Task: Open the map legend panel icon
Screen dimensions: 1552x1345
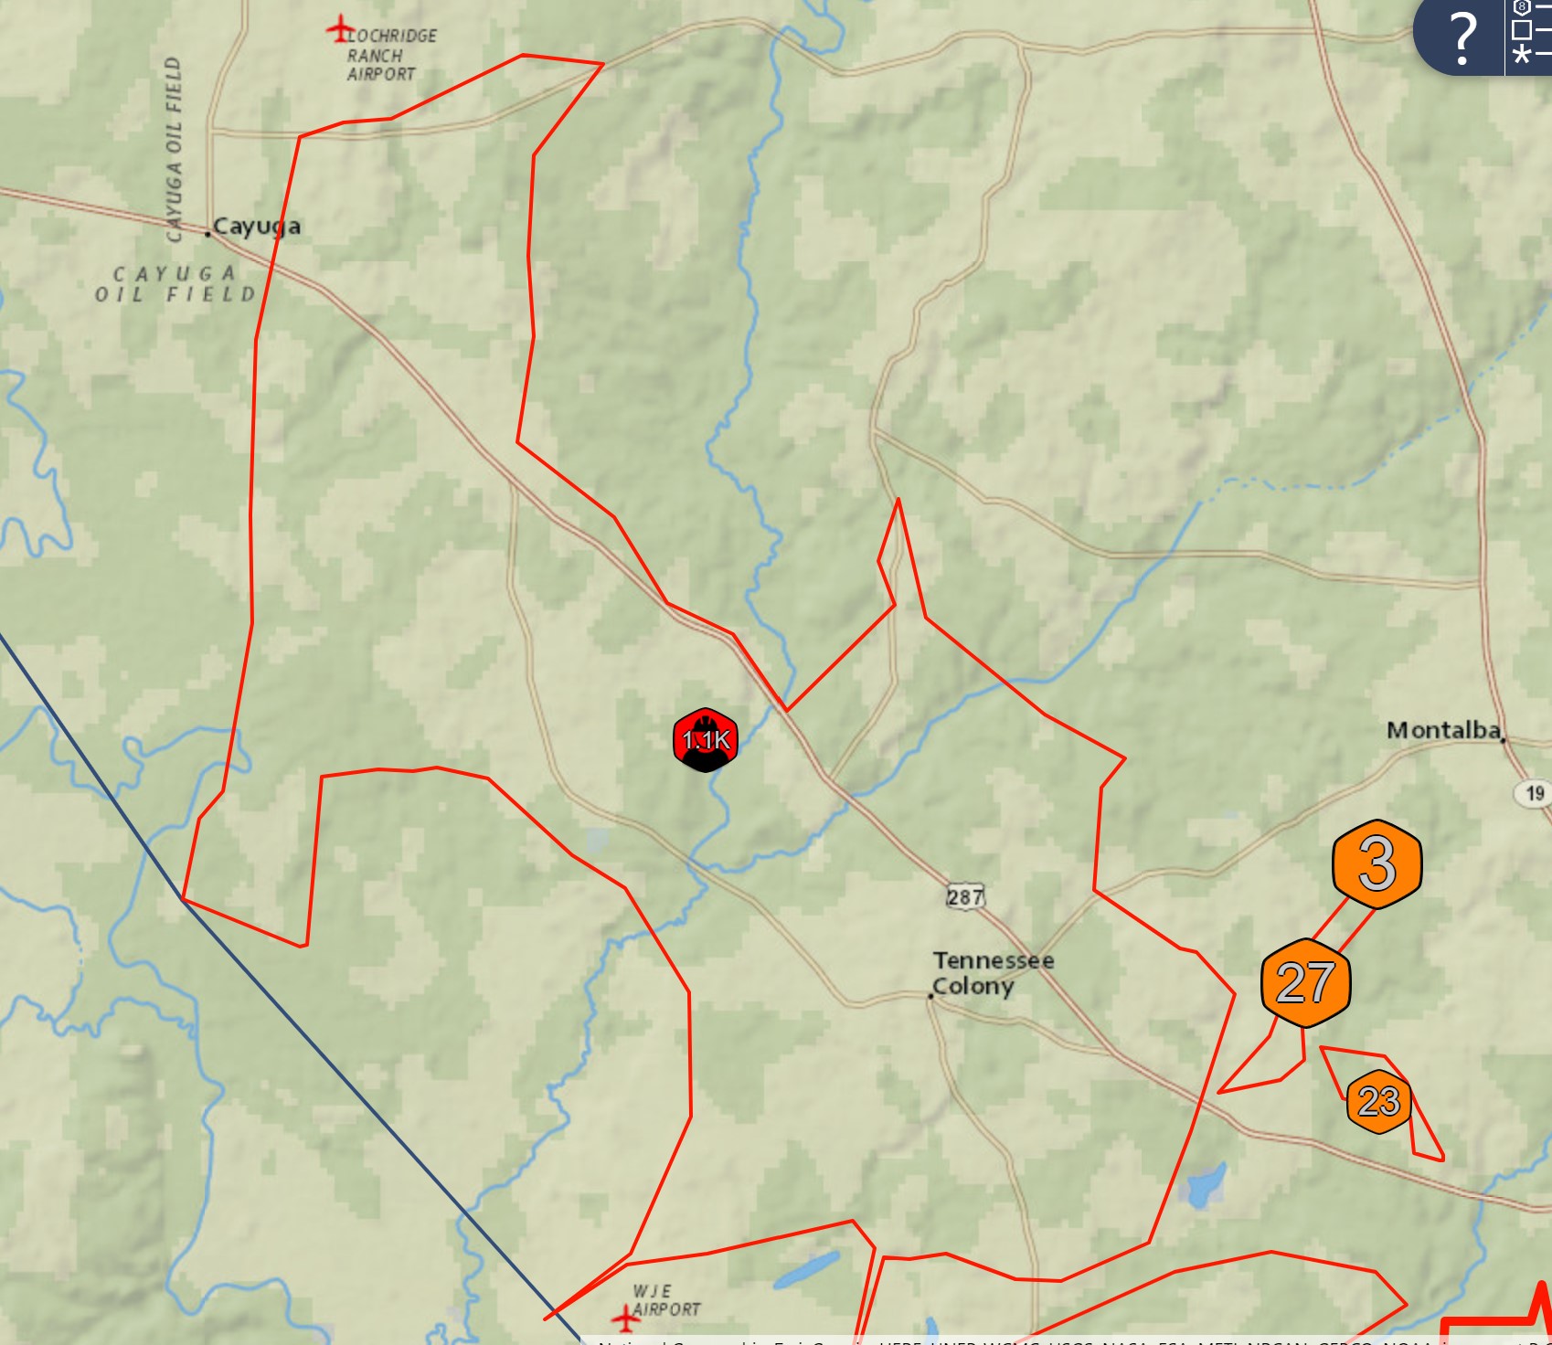Action: (1528, 33)
